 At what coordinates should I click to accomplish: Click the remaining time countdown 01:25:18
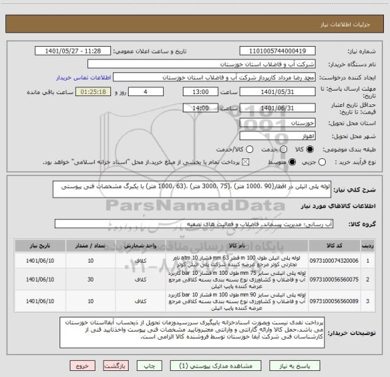pyautogui.click(x=93, y=92)
